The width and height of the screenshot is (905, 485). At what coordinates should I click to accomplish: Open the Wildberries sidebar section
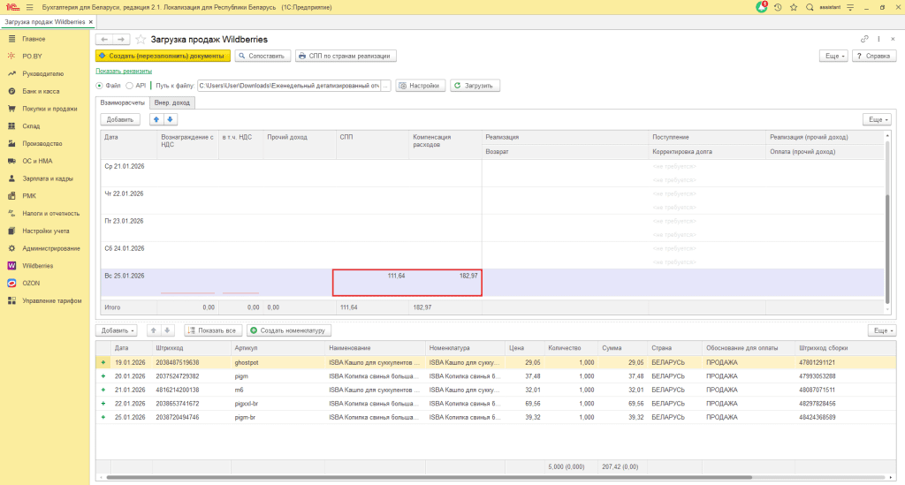click(x=37, y=266)
